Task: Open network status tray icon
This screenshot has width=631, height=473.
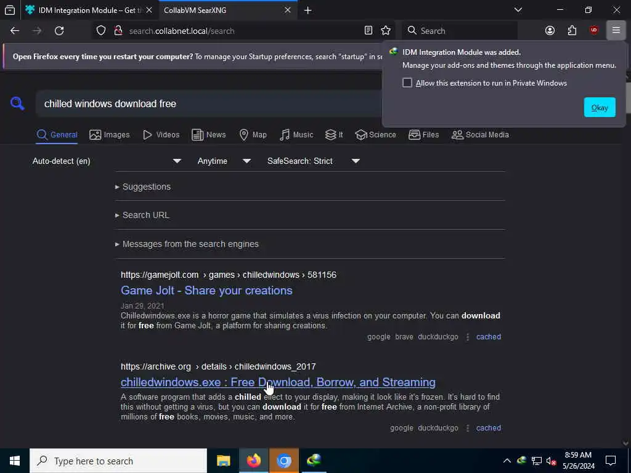Action: click(x=537, y=461)
